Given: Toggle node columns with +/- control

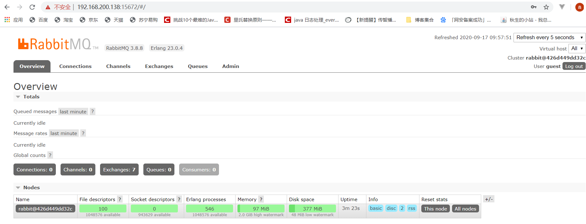Looking at the screenshot, I should coord(488,199).
